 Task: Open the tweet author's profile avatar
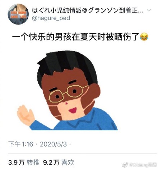18,14
